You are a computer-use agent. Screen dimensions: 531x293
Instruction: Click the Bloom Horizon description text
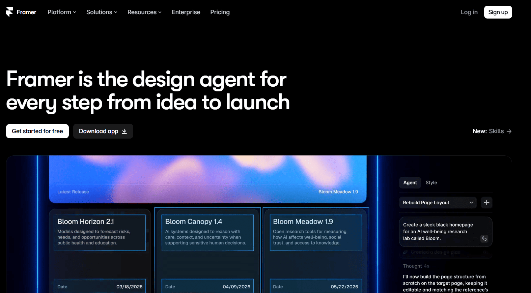pos(94,237)
